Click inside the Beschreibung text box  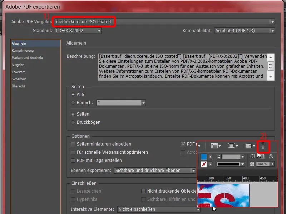click(x=183, y=67)
